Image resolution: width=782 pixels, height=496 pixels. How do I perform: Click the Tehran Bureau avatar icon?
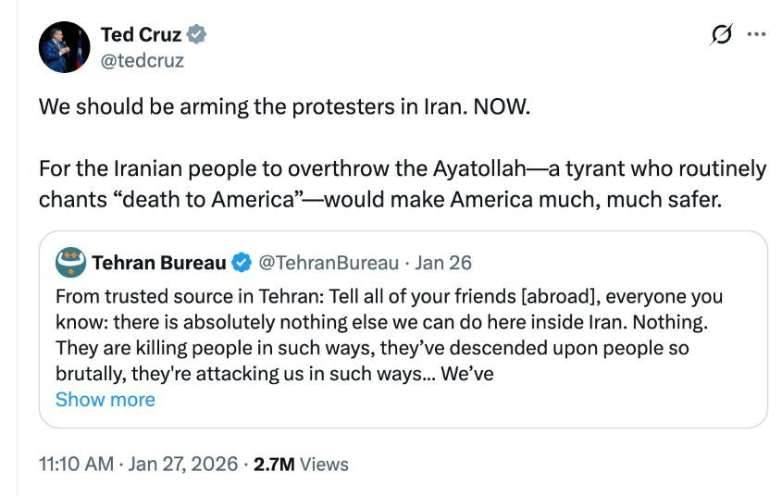[x=70, y=263]
